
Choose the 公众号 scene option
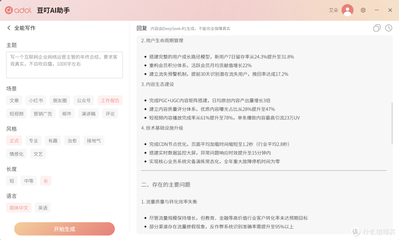point(84,100)
